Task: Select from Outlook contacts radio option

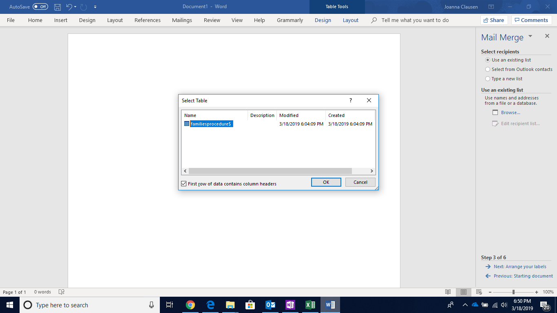Action: 488,69
